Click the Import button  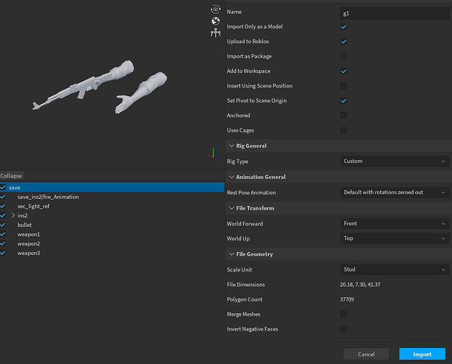tap(422, 354)
